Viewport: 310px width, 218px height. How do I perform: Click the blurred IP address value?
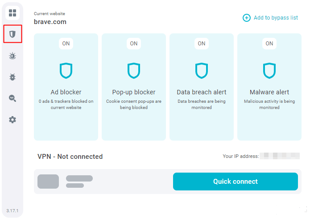coord(280,156)
